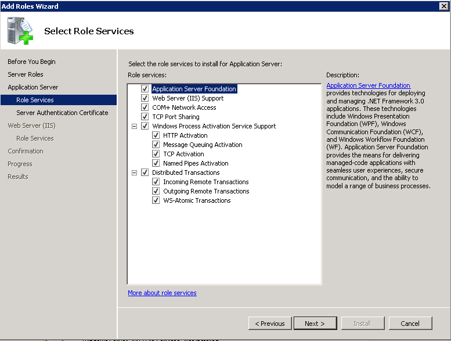Toggle Incoming Remote Transactions checkbox
This screenshot has height=341, width=451.
click(x=156, y=182)
